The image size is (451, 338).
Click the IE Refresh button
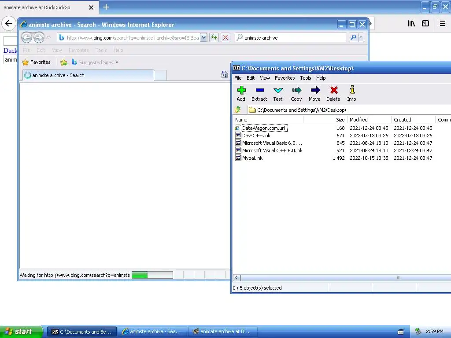[214, 37]
